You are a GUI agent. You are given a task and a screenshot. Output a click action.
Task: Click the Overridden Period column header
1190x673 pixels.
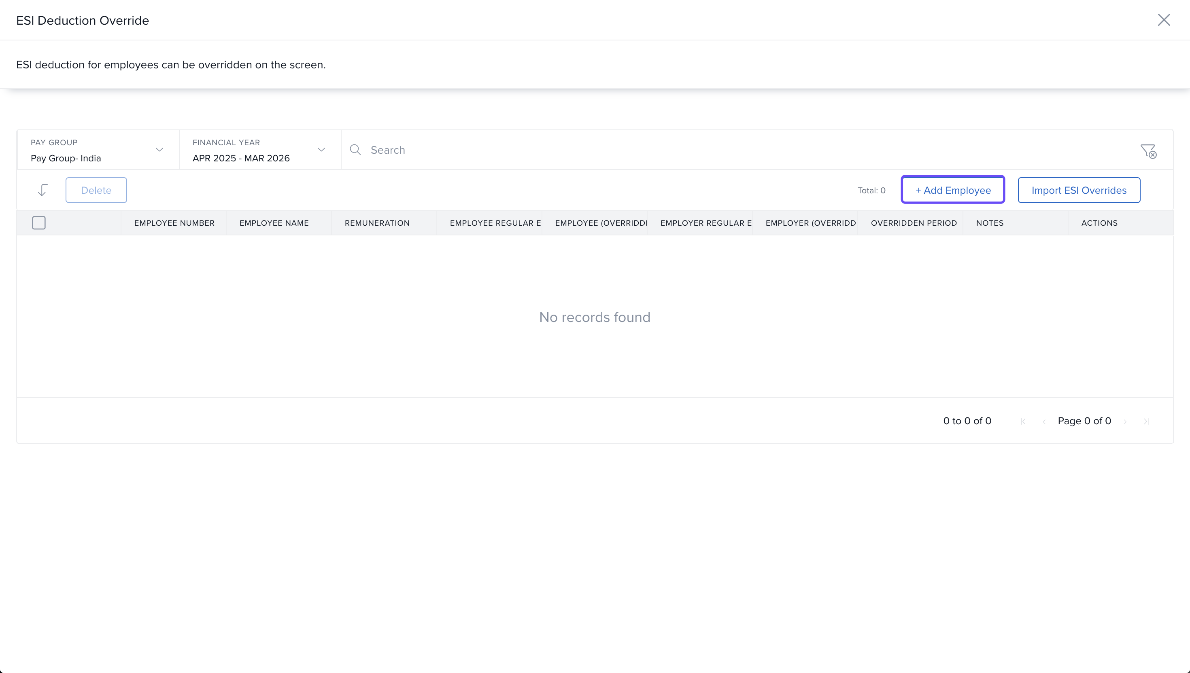[x=914, y=223]
